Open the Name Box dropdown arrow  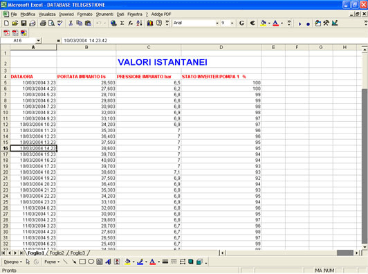point(39,41)
